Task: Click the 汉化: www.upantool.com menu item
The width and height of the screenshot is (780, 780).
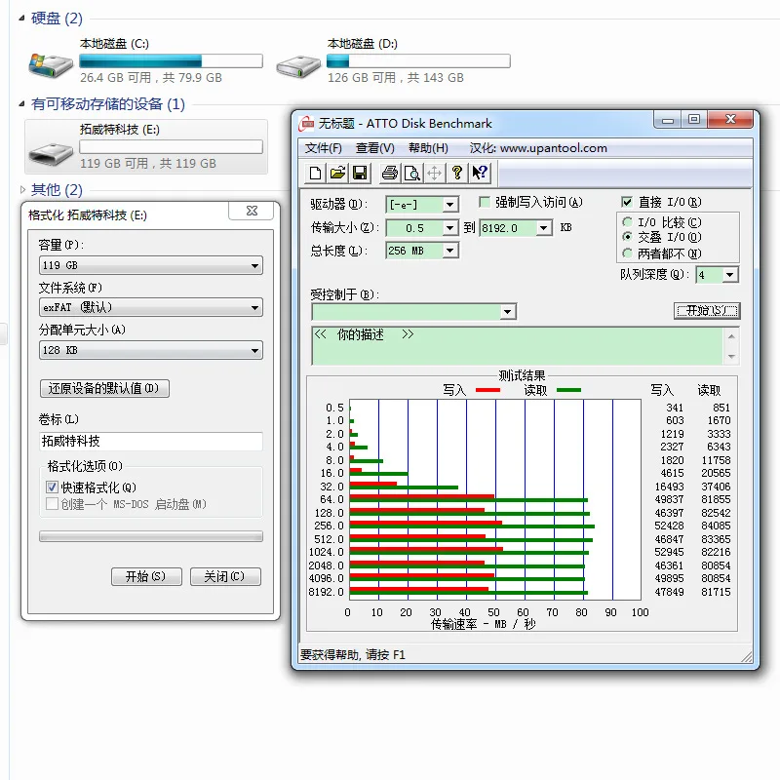Action: [538, 148]
